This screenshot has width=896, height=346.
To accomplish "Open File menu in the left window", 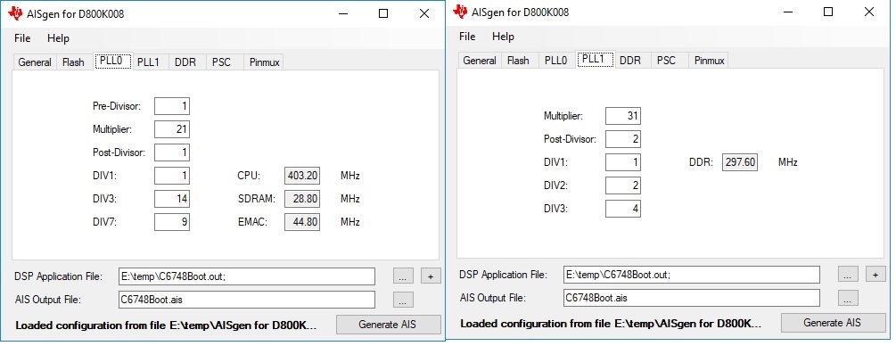I will pyautogui.click(x=22, y=38).
